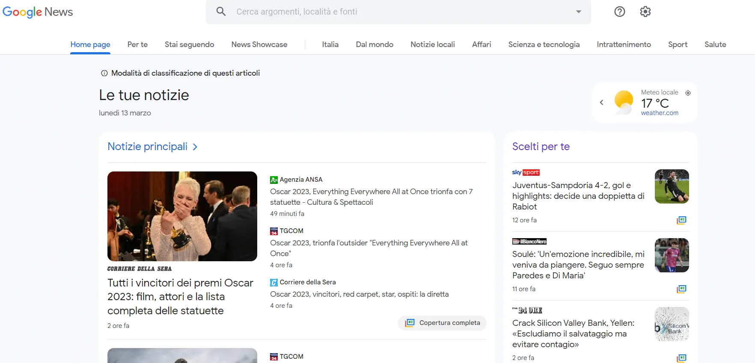Click the Il Sole 24 ORE source logo
This screenshot has width=755, height=363.
(x=527, y=310)
